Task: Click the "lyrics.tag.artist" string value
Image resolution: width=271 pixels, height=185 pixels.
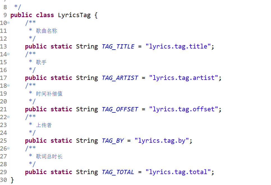Action: coord(183,78)
